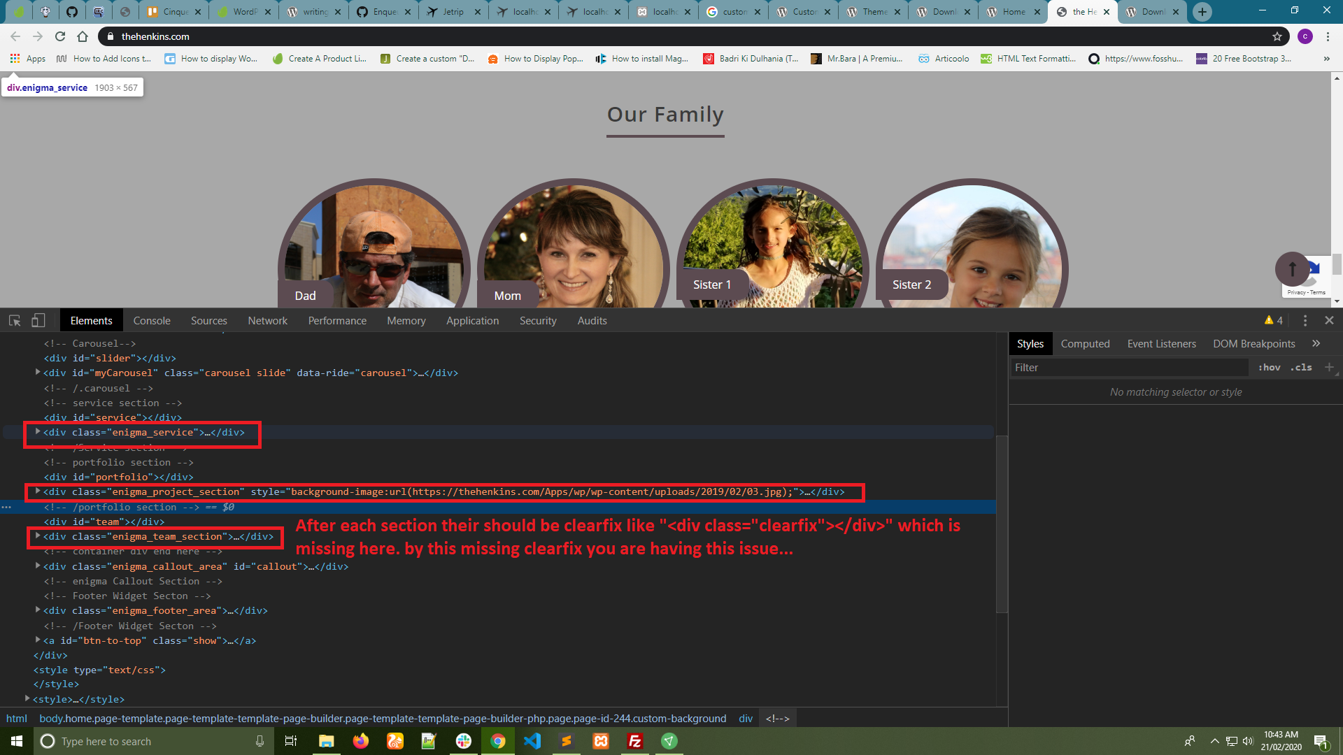Switch to the Sources tab
This screenshot has height=755, width=1343.
(209, 321)
